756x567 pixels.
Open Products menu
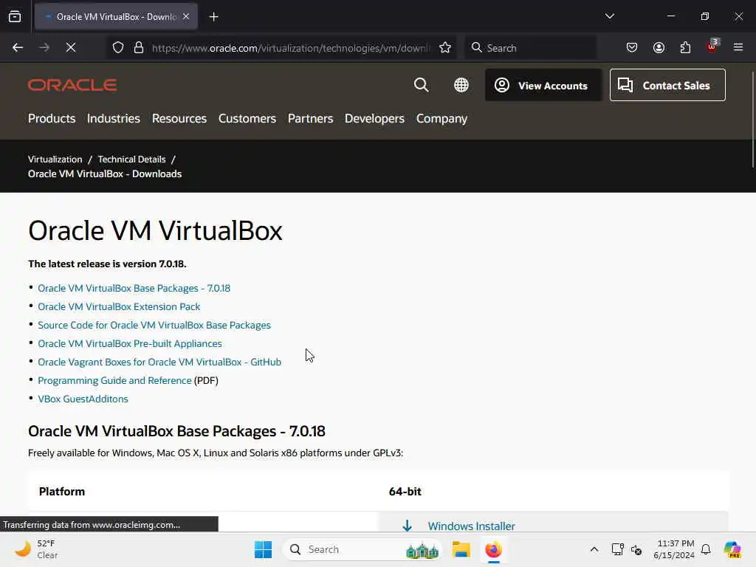tap(52, 119)
